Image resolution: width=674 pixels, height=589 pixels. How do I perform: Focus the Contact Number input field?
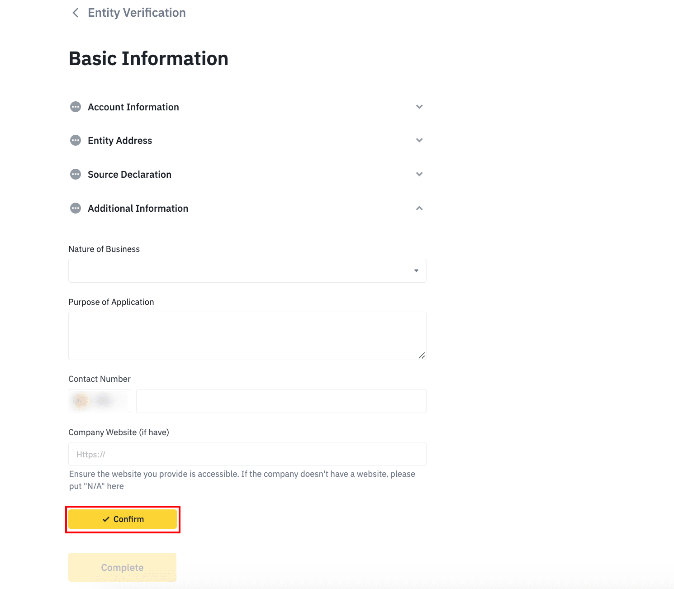coord(281,401)
